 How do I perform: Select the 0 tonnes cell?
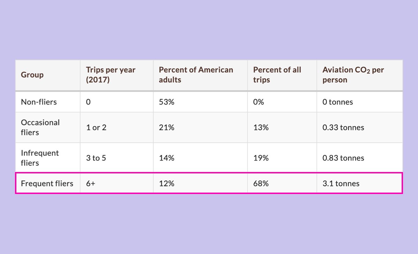[x=338, y=102]
